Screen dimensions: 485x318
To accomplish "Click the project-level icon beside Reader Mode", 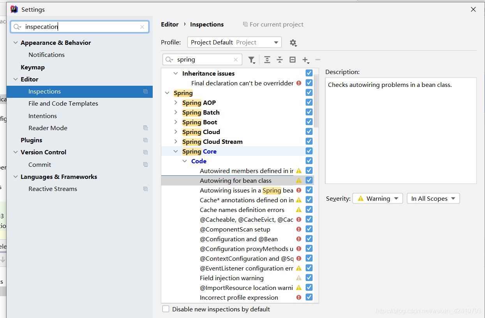I will pos(145,128).
